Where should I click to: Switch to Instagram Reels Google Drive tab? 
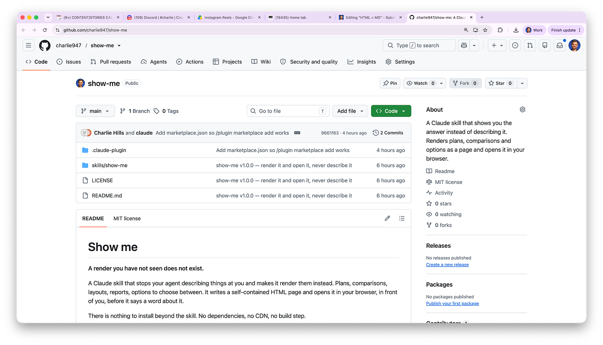229,17
